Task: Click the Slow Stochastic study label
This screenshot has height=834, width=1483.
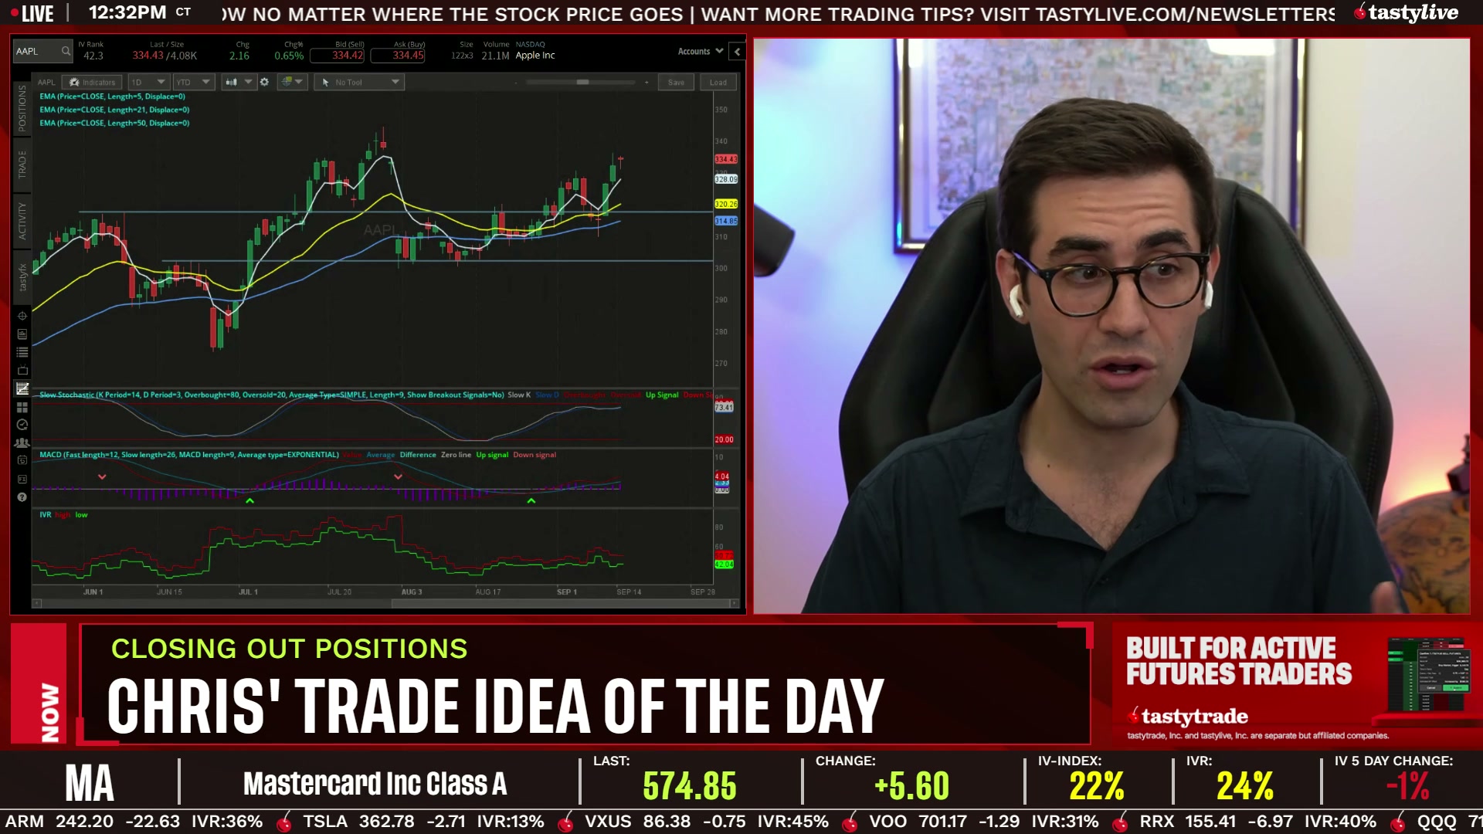Action: click(271, 395)
